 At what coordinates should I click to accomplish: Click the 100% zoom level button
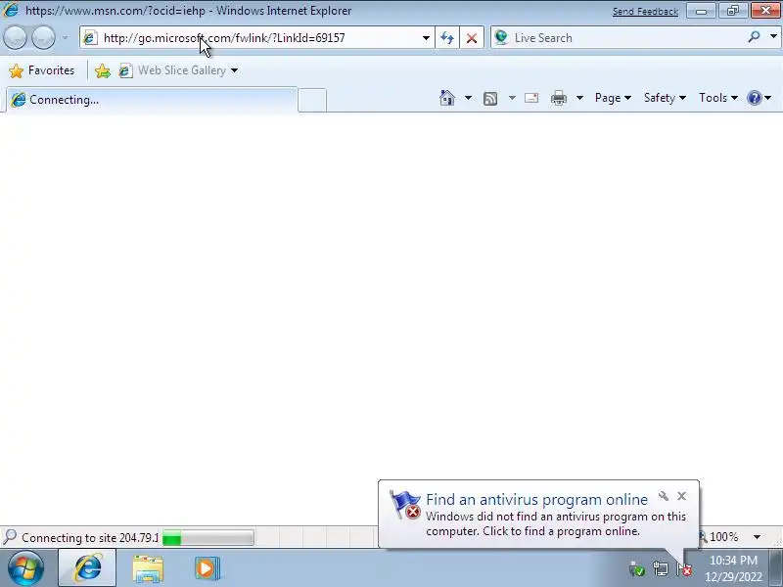(718, 537)
